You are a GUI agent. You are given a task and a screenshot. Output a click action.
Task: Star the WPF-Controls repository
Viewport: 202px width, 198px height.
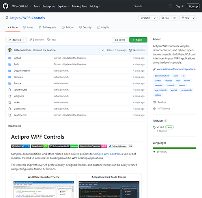point(165,18)
